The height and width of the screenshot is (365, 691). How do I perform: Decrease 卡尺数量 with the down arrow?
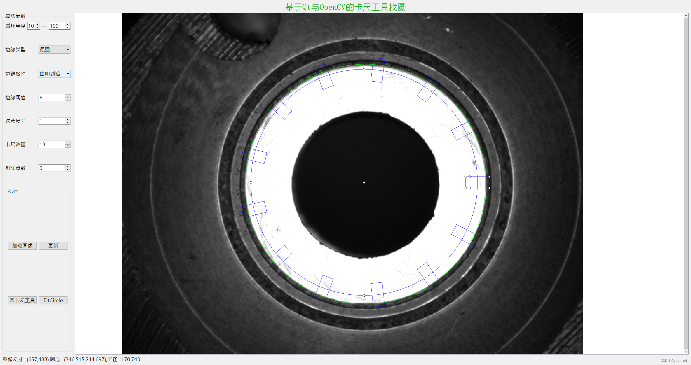pos(67,146)
